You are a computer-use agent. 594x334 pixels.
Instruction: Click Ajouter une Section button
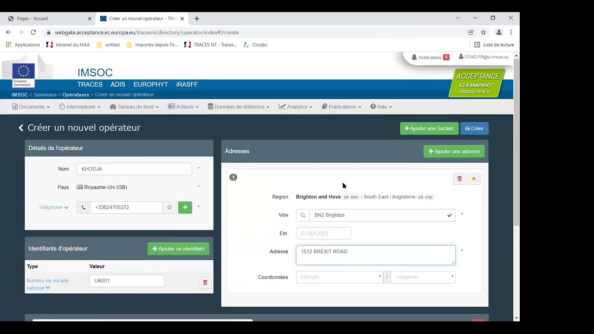(429, 128)
